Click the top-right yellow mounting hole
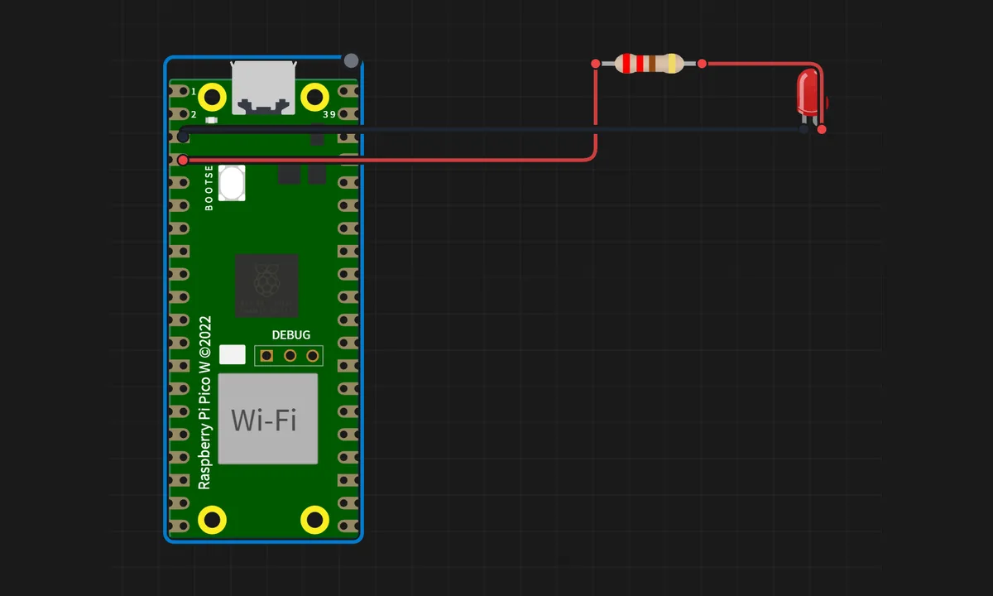993x596 pixels. coord(314,97)
